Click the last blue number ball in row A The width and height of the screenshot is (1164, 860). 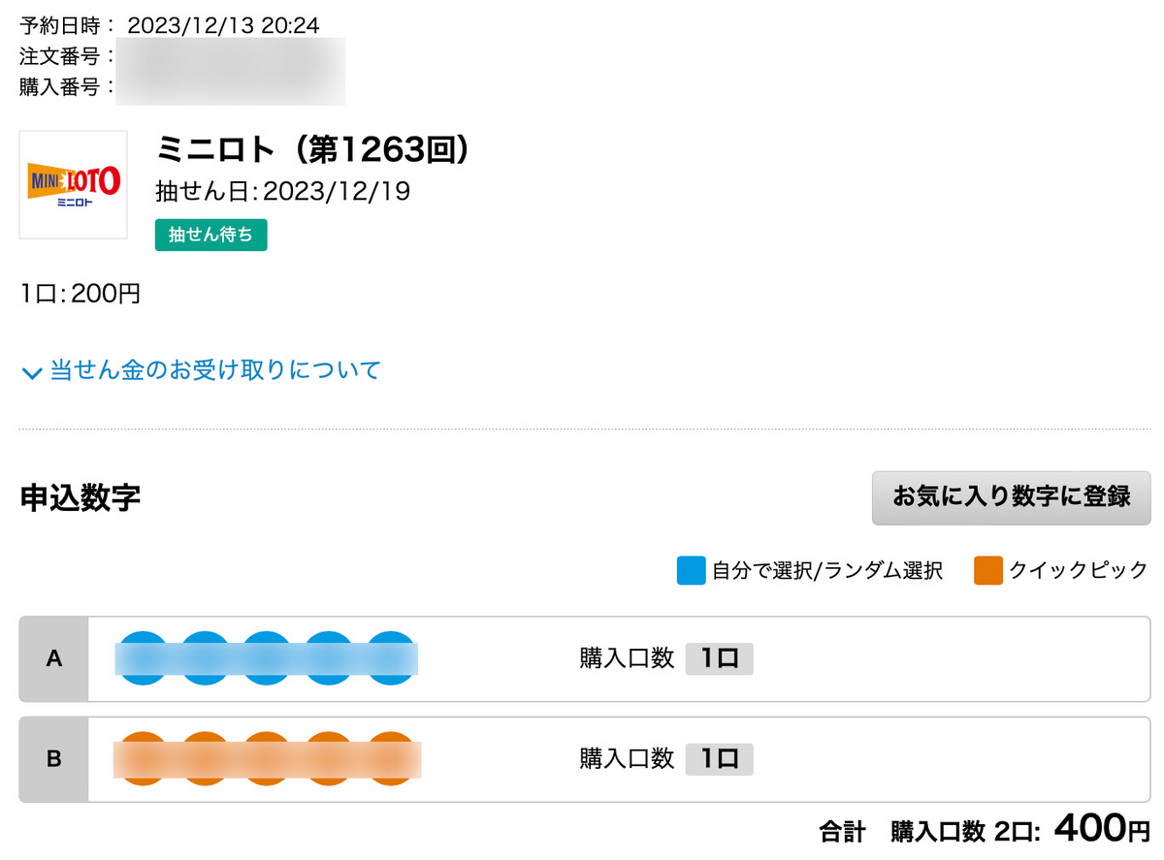(x=392, y=658)
